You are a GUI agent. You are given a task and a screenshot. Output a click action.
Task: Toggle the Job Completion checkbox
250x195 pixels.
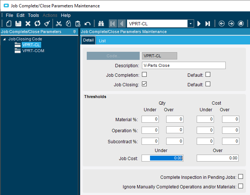coord(144,75)
